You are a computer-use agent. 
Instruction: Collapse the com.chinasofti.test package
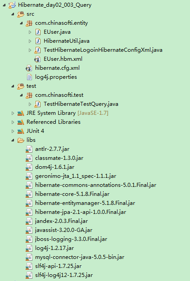point(21,95)
